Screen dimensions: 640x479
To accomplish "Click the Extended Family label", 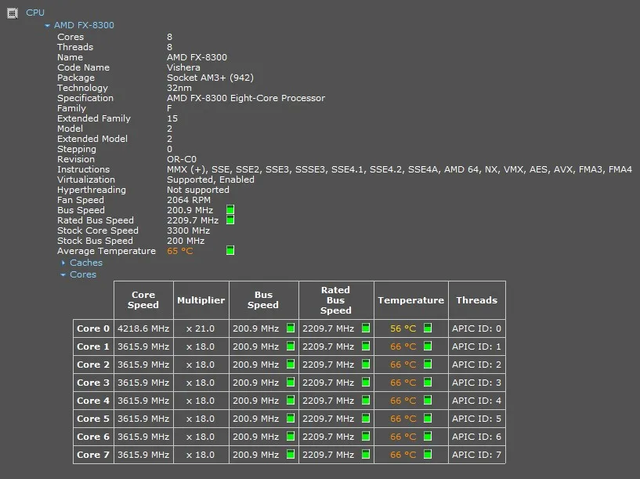I will (94, 118).
